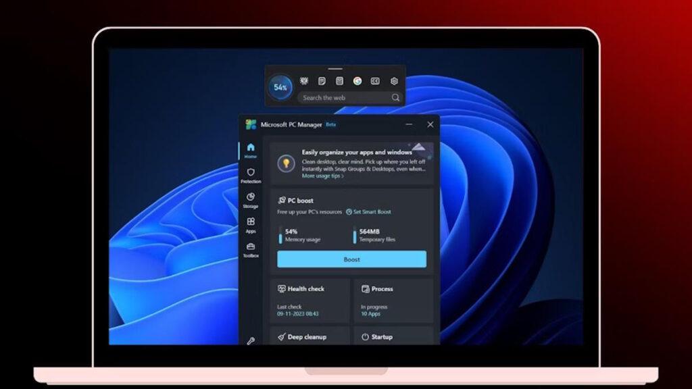This screenshot has width=692, height=389.
Task: Open the Toolbox section
Action: pos(250,250)
